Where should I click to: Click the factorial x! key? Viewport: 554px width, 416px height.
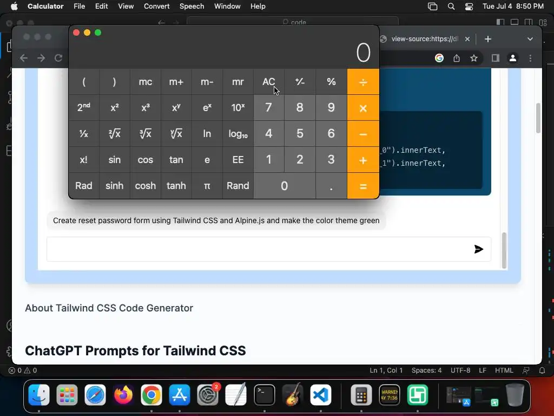[x=84, y=160]
